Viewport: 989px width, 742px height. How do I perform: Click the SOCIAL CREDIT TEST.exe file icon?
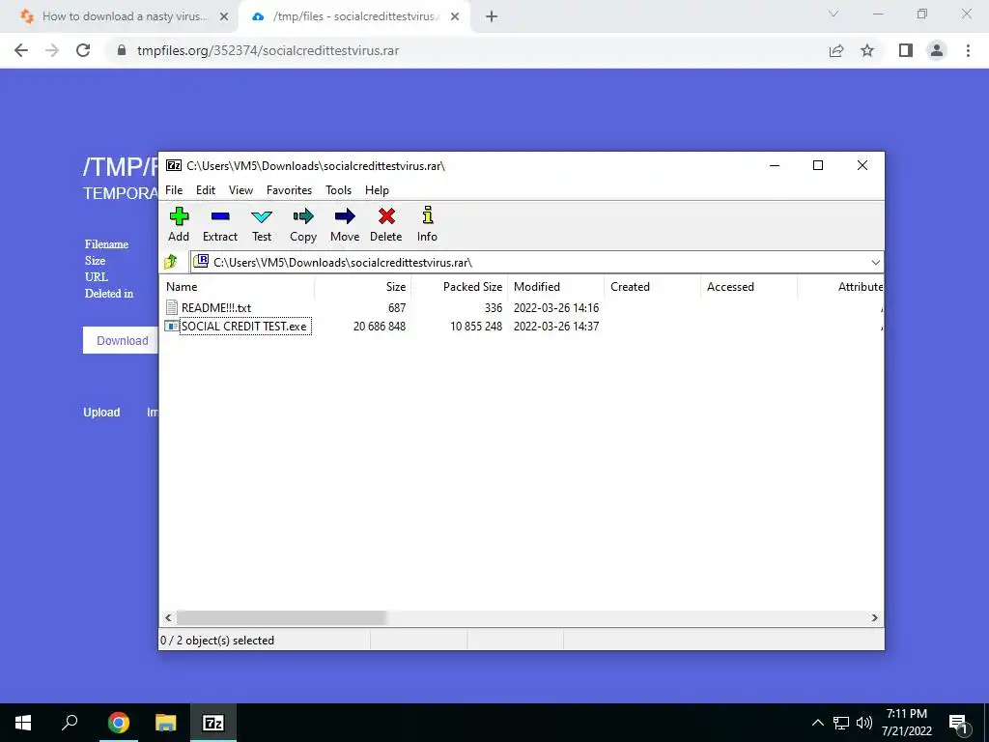pyautogui.click(x=172, y=327)
